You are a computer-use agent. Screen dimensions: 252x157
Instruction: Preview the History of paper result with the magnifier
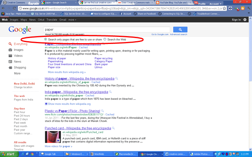tap(117, 78)
